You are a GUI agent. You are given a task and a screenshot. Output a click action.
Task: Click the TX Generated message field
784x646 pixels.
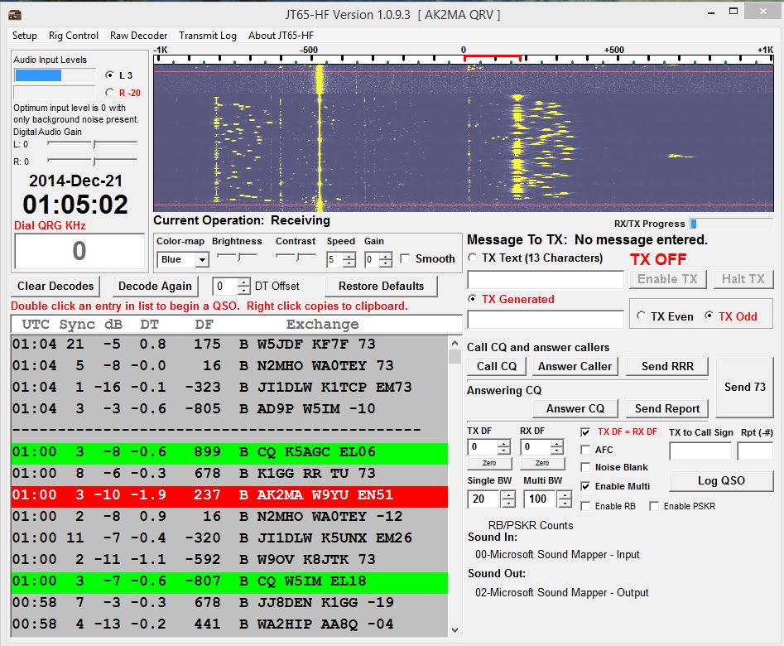546,319
